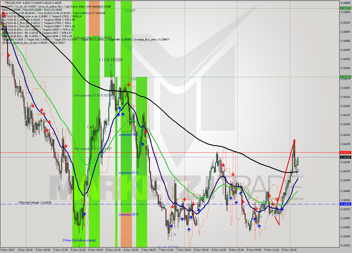Select the blue 'correction 38.2' label
This screenshot has width=352, height=253.
click(128, 135)
